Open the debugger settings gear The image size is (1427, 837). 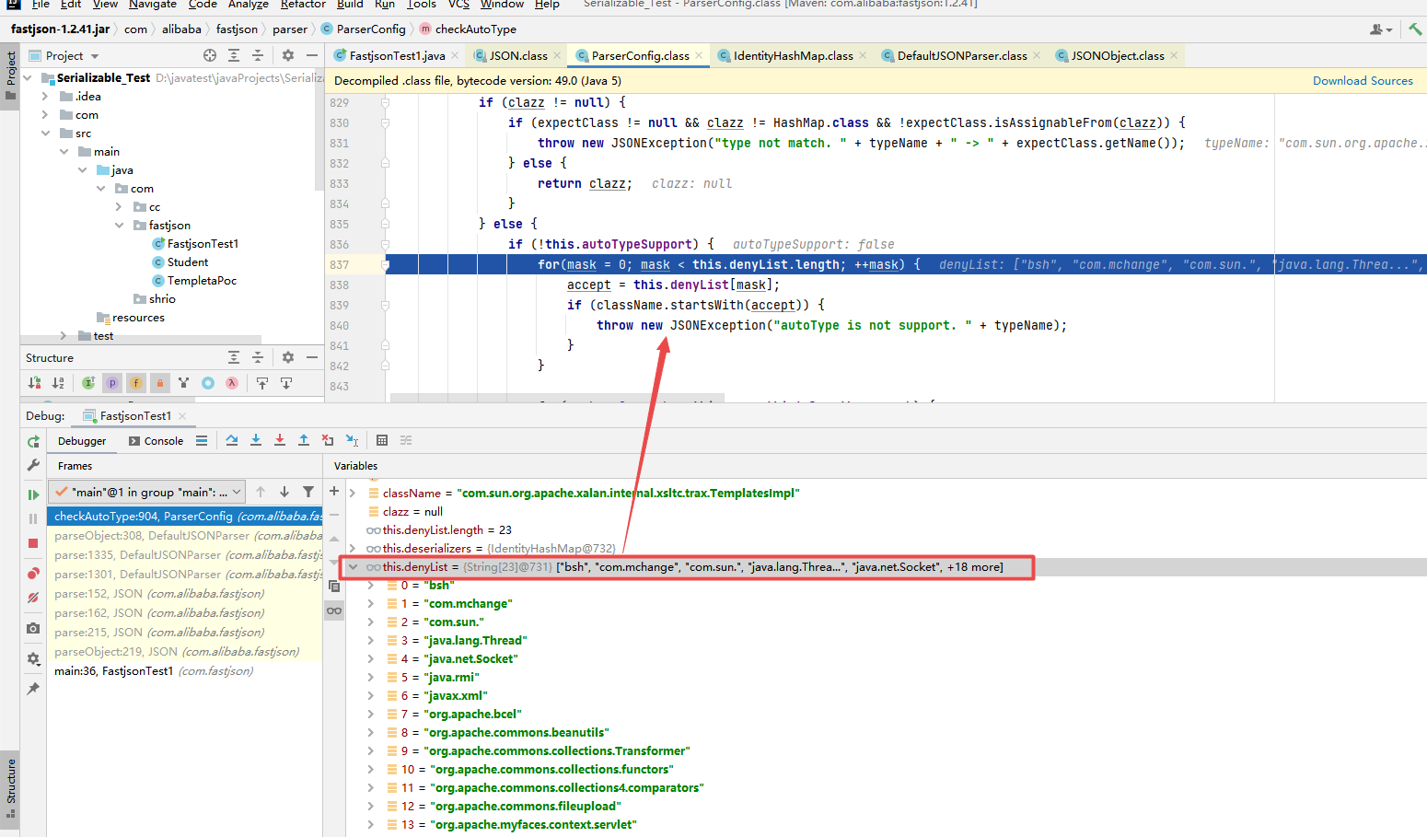click(x=32, y=656)
